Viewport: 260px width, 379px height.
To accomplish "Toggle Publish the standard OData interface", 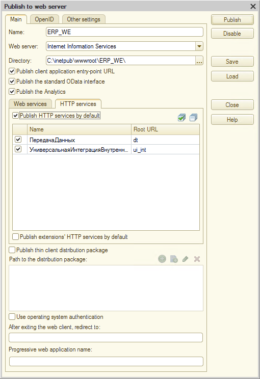I will pos(12,82).
